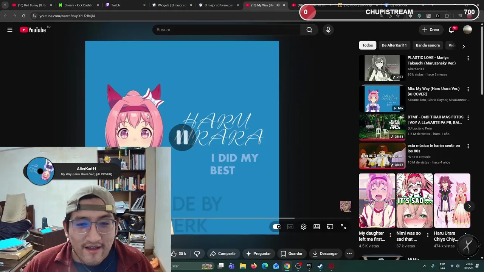Image resolution: width=484 pixels, height=272 pixels.
Task: Click the search magnifier button
Action: click(x=309, y=30)
